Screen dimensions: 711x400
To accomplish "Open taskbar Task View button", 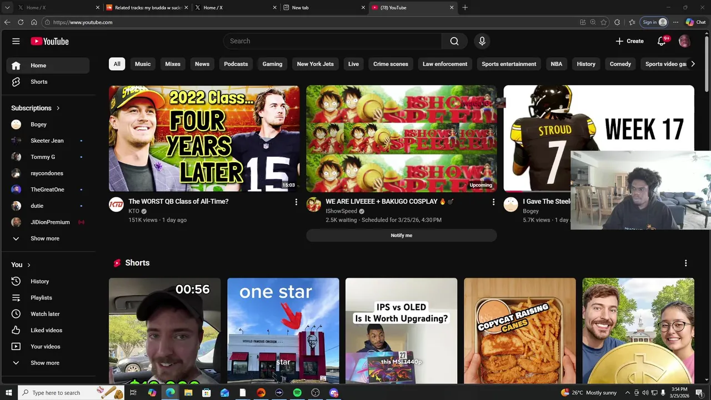I will click(133, 393).
